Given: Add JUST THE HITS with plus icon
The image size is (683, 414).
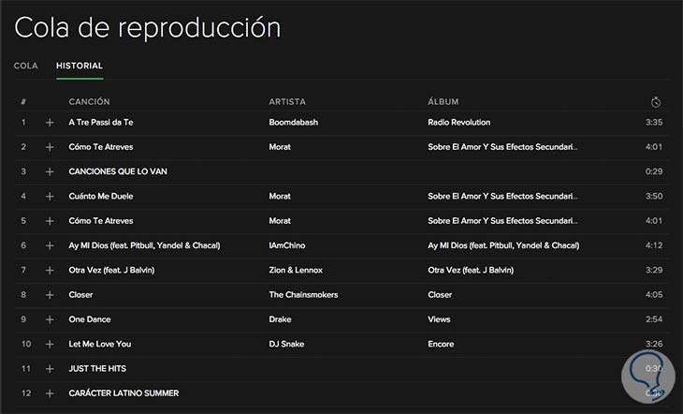Looking at the screenshot, I should (51, 368).
